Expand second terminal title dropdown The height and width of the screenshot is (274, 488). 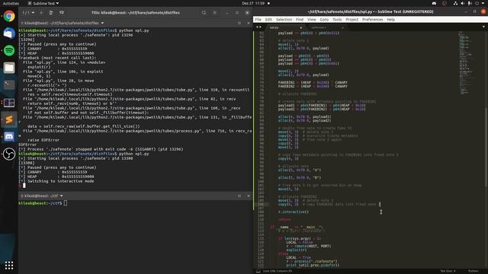(62, 196)
